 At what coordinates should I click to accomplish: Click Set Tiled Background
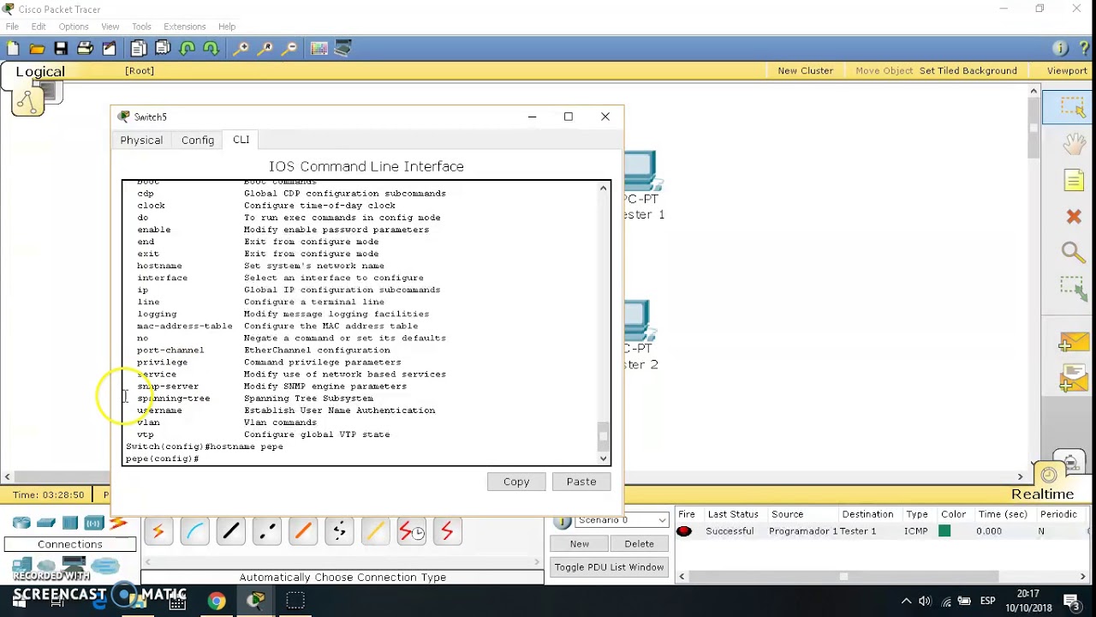(968, 71)
